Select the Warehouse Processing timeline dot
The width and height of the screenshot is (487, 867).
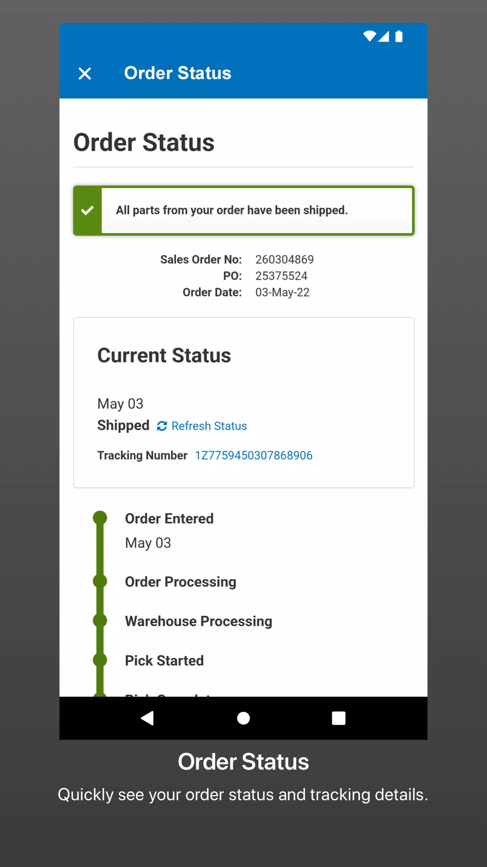100,621
